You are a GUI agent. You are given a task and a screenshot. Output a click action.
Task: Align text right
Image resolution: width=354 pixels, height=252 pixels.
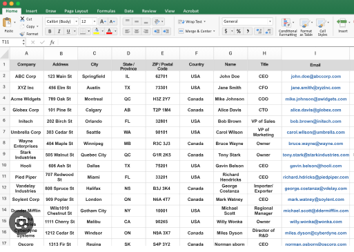pyautogui.click(x=146, y=31)
